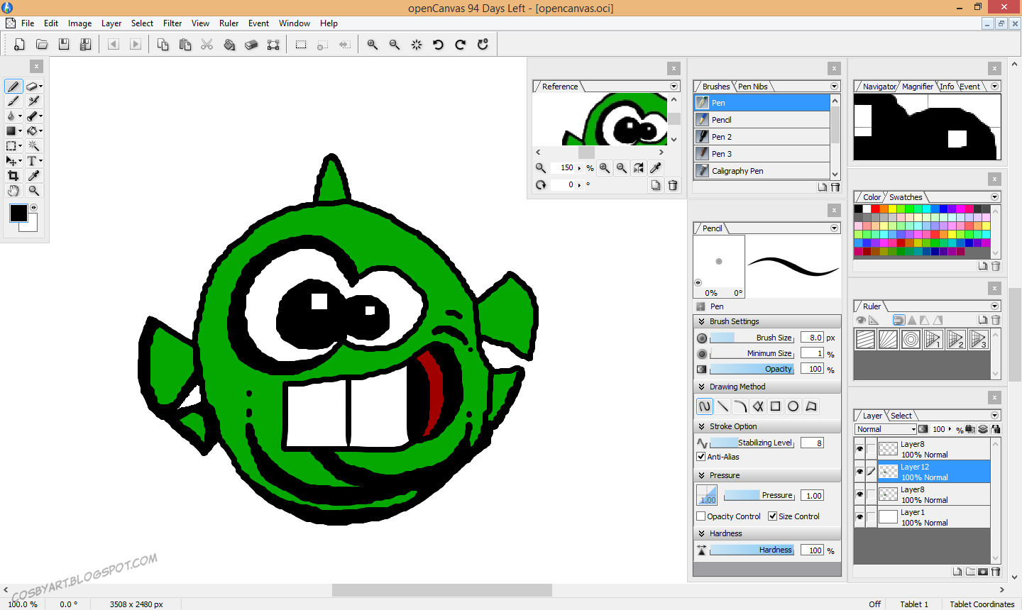Delete layer with the Layer panel trash icon
Screen dimensions: 1022x610
point(996,571)
